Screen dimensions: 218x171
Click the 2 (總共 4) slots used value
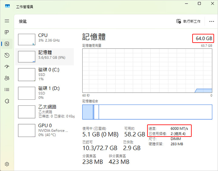(x=178, y=134)
